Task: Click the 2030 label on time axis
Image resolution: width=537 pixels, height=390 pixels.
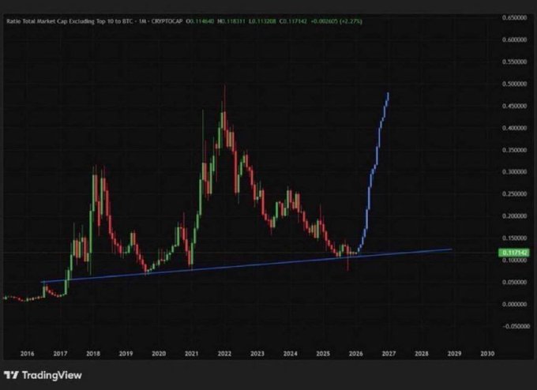Action: [487, 354]
